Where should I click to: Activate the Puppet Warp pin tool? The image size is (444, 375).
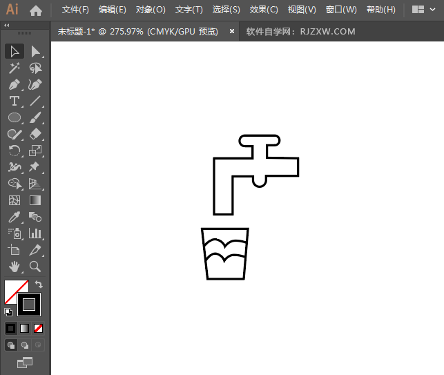tap(35, 167)
